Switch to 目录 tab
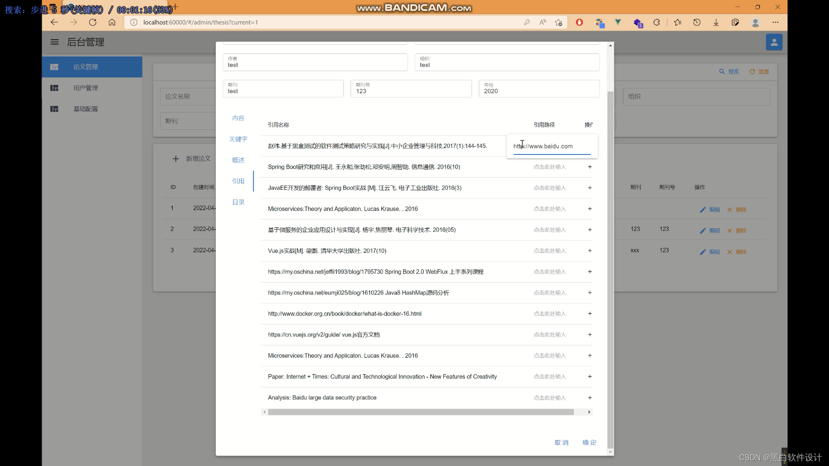This screenshot has height=466, width=829. pos(238,202)
